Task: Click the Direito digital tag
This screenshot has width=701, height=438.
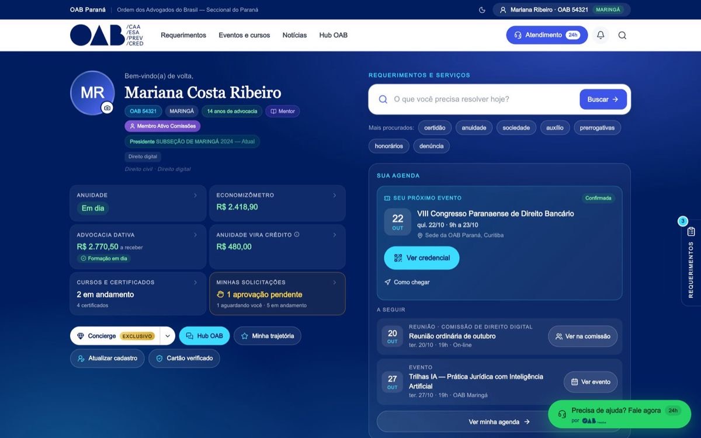Action: point(143,157)
